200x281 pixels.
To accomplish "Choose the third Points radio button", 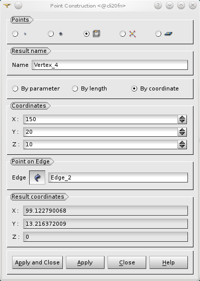I will tap(86, 34).
